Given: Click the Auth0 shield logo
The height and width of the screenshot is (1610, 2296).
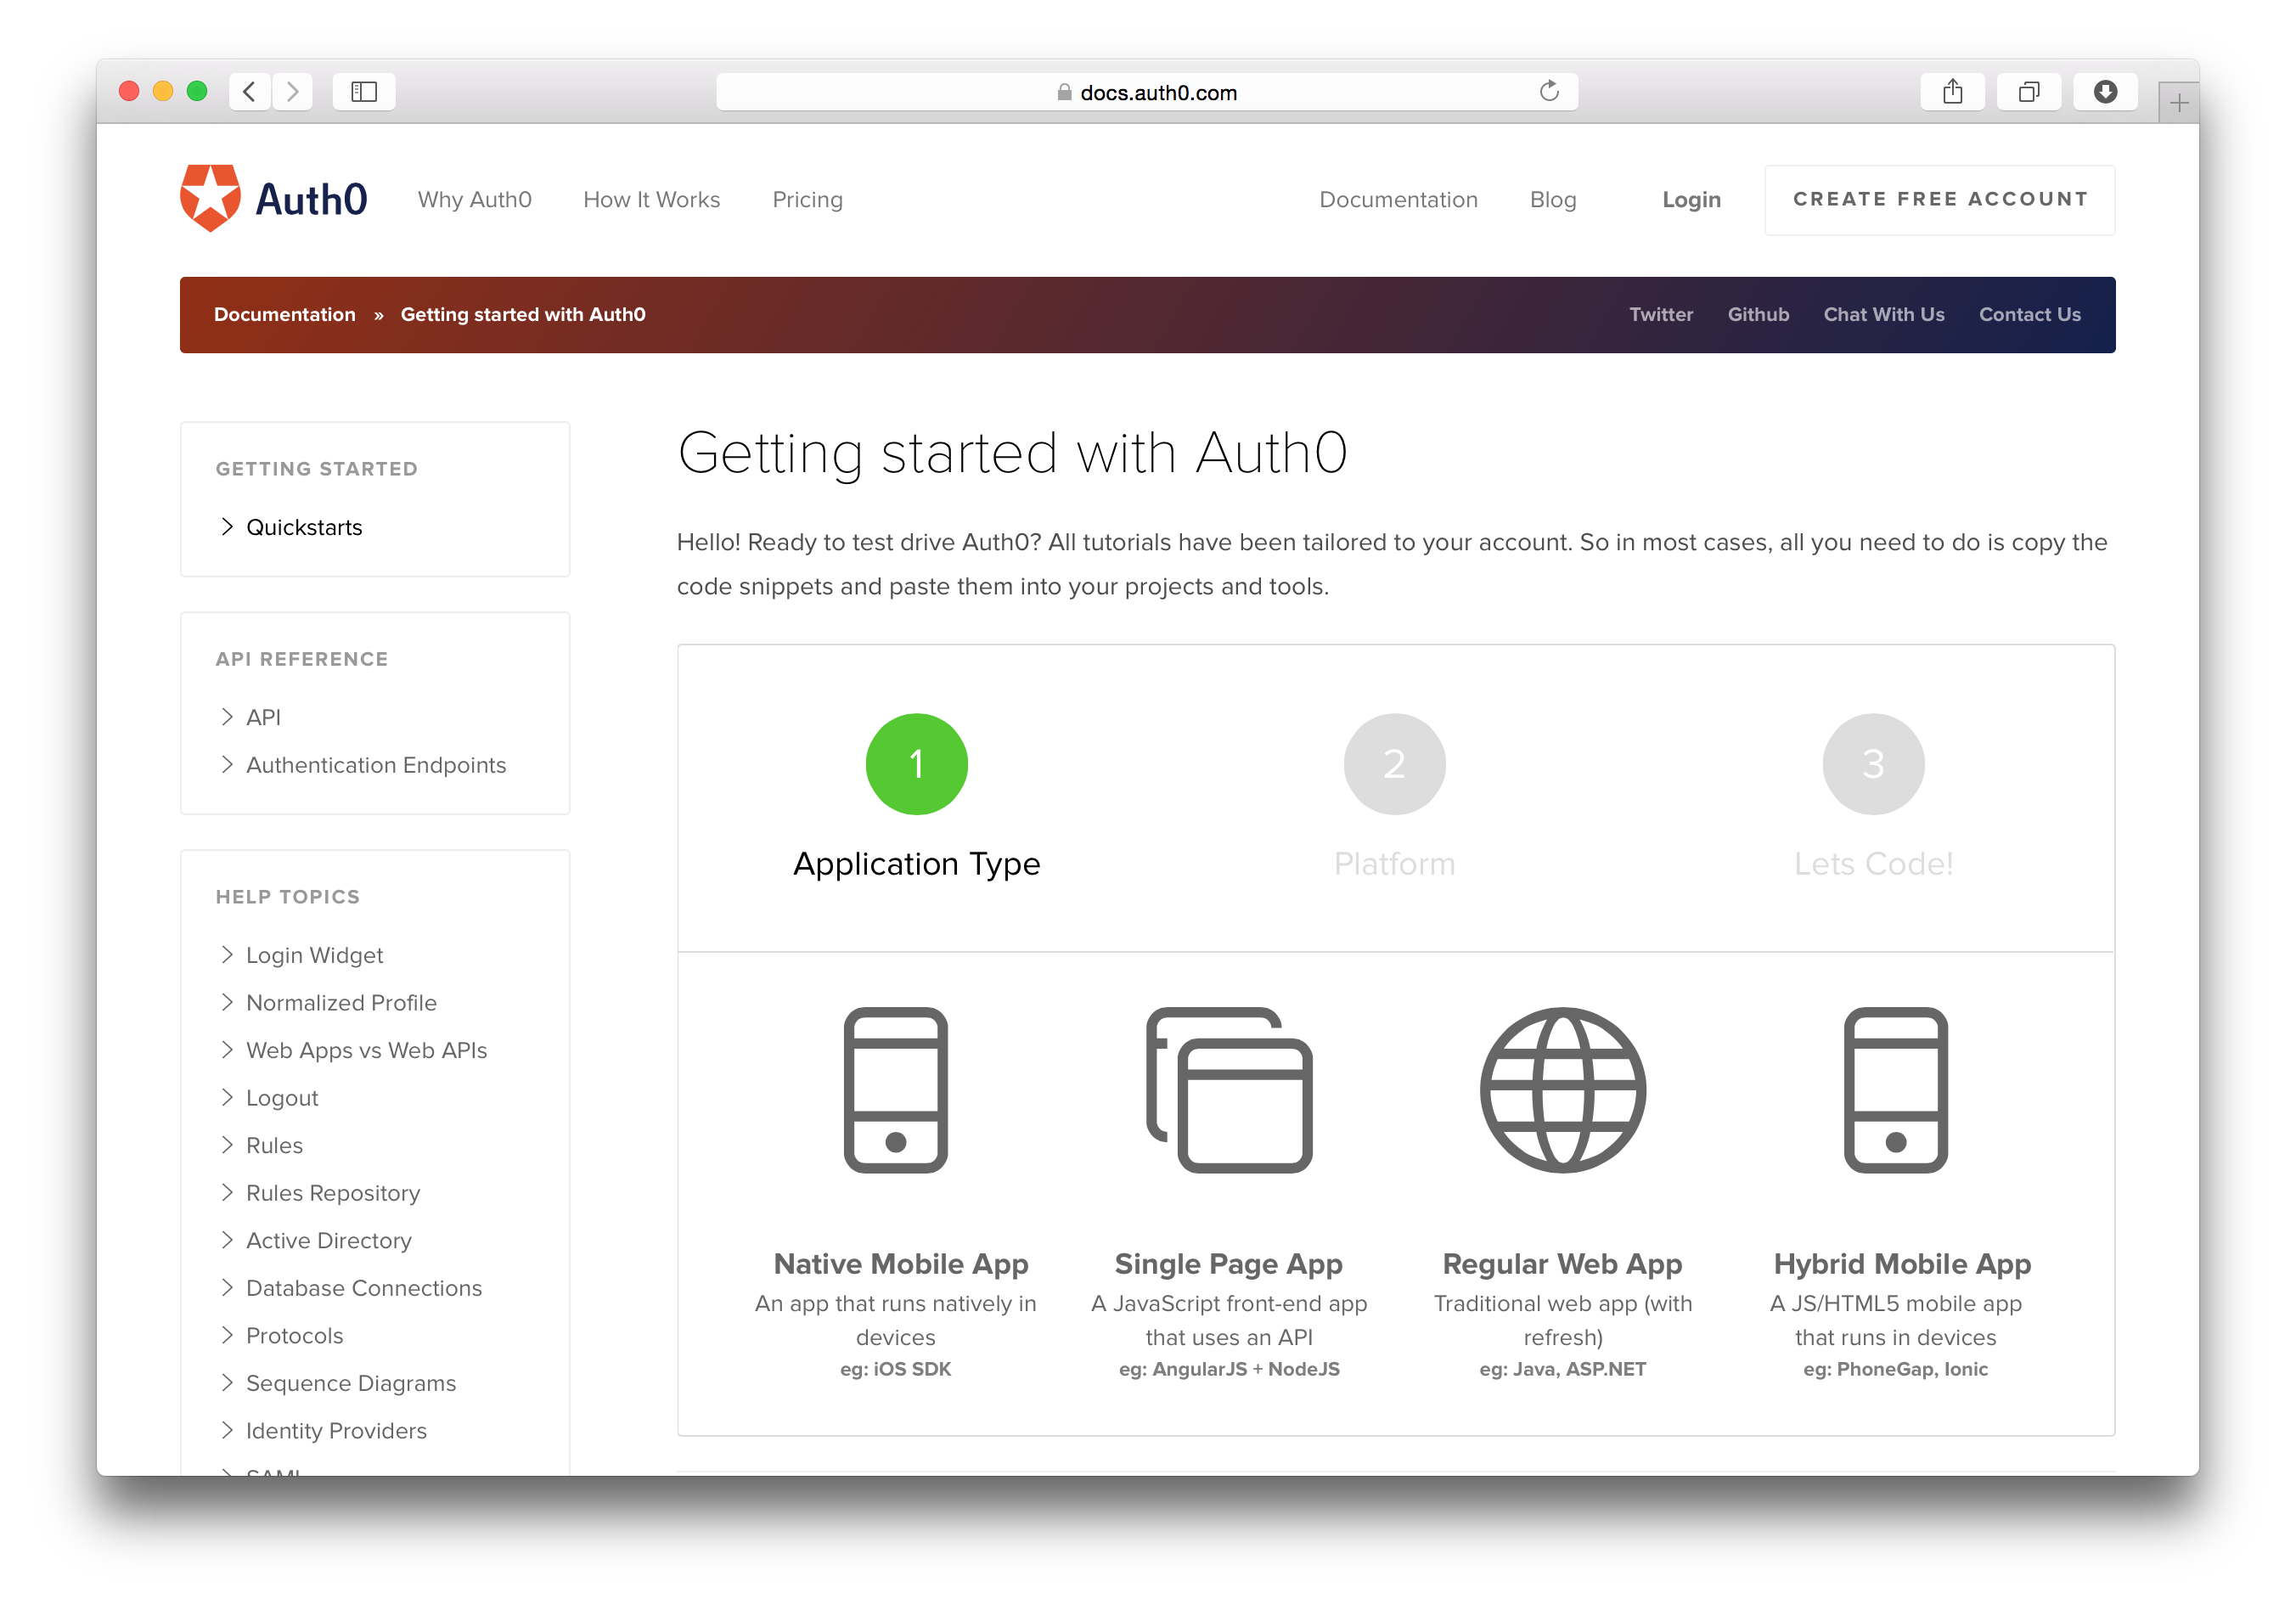Looking at the screenshot, I should 210,198.
